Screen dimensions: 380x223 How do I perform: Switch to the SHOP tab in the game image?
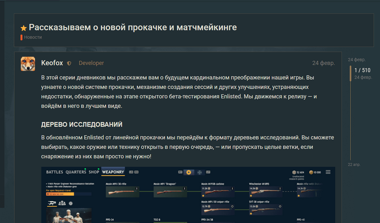[x=94, y=172]
